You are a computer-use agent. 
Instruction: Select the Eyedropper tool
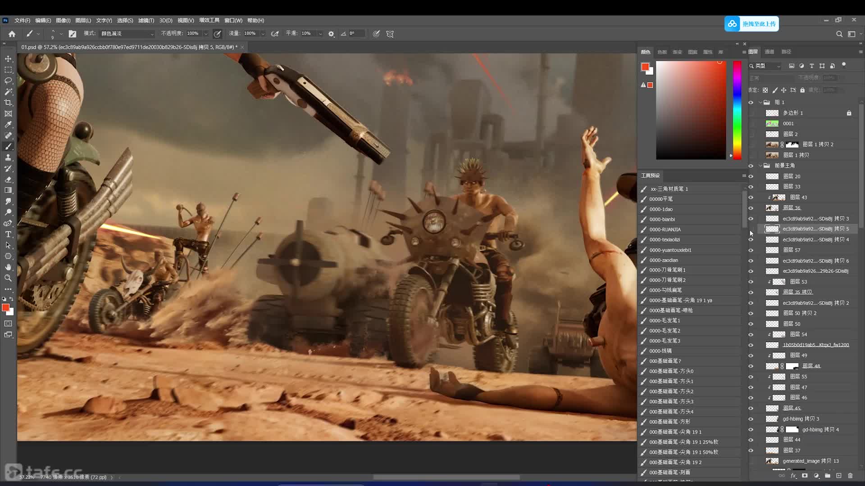(8, 125)
